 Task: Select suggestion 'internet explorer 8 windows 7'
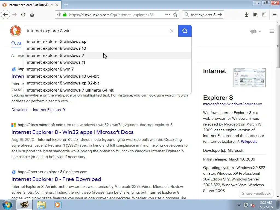(108, 55)
